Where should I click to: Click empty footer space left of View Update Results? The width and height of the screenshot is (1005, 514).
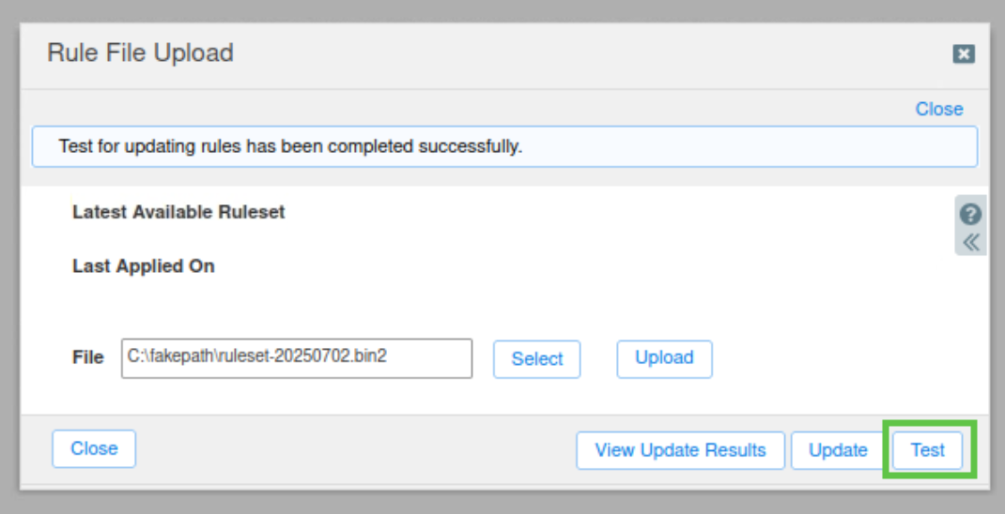(x=357, y=450)
